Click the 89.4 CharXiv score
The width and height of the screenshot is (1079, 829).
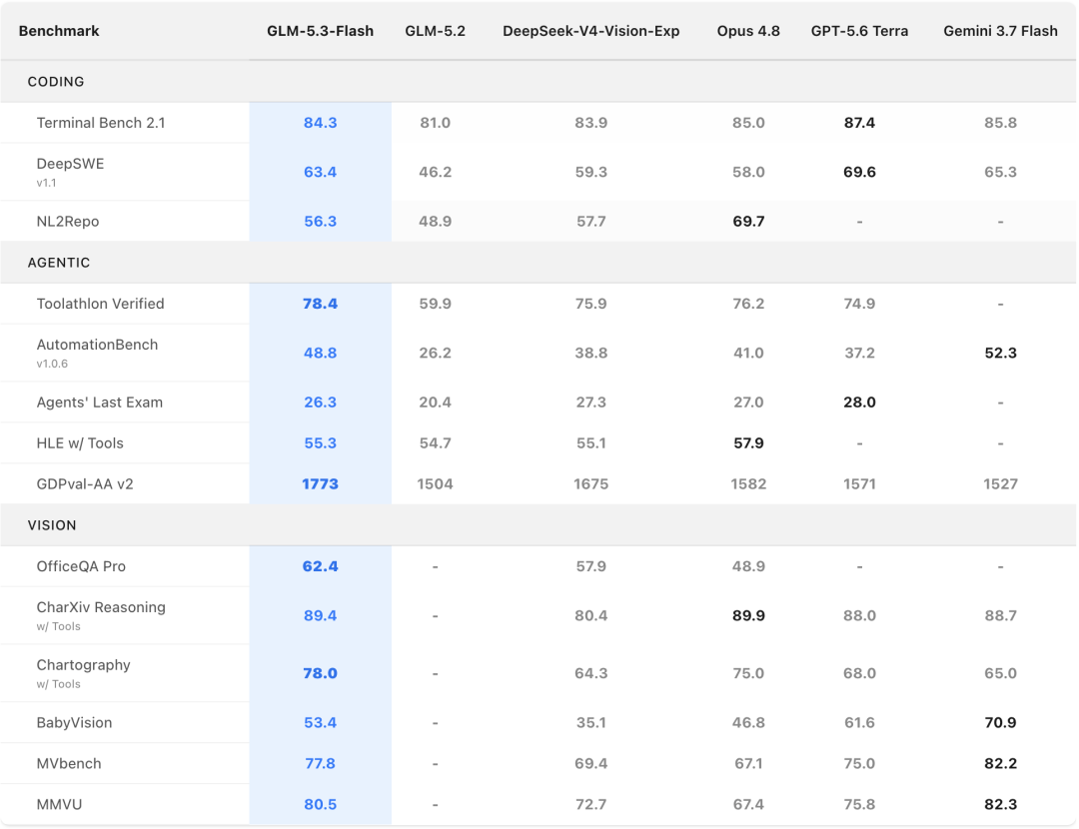pyautogui.click(x=320, y=615)
